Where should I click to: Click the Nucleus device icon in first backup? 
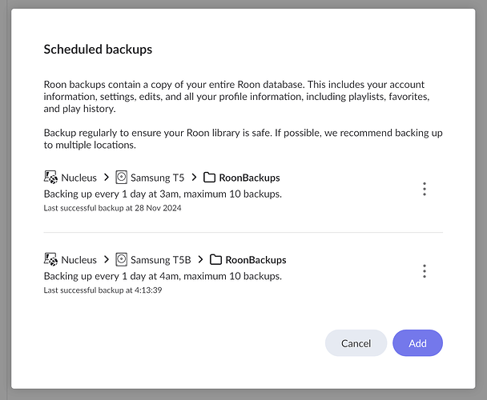50,177
